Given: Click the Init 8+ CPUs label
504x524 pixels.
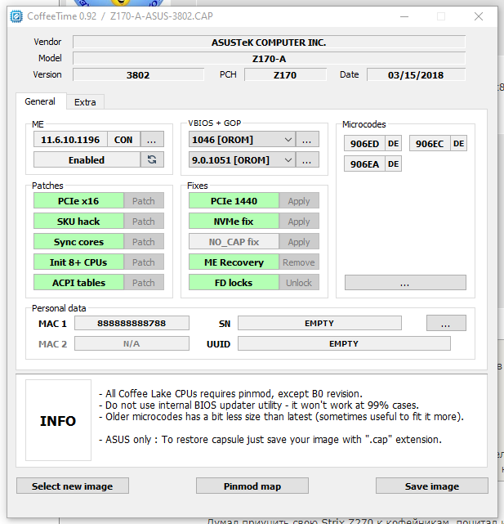Looking at the screenshot, I should click(x=78, y=262).
